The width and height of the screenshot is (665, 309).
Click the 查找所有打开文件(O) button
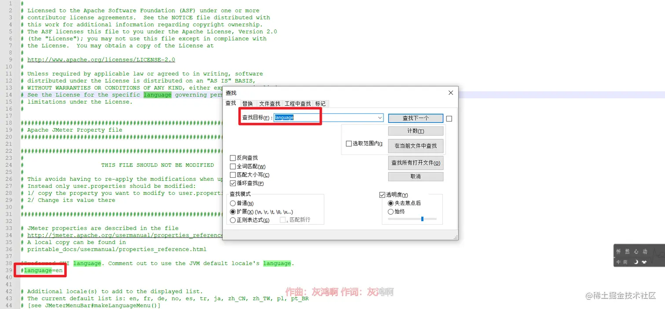pos(416,163)
